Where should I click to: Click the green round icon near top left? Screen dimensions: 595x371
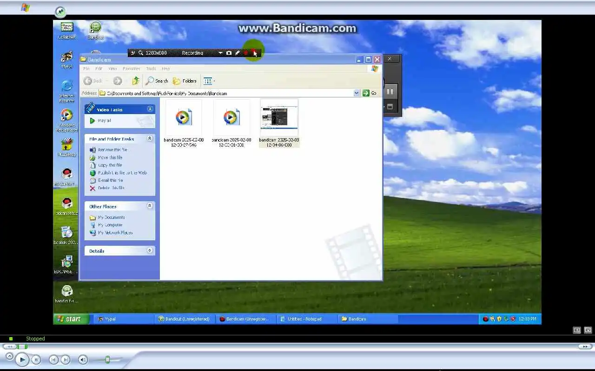tap(60, 12)
